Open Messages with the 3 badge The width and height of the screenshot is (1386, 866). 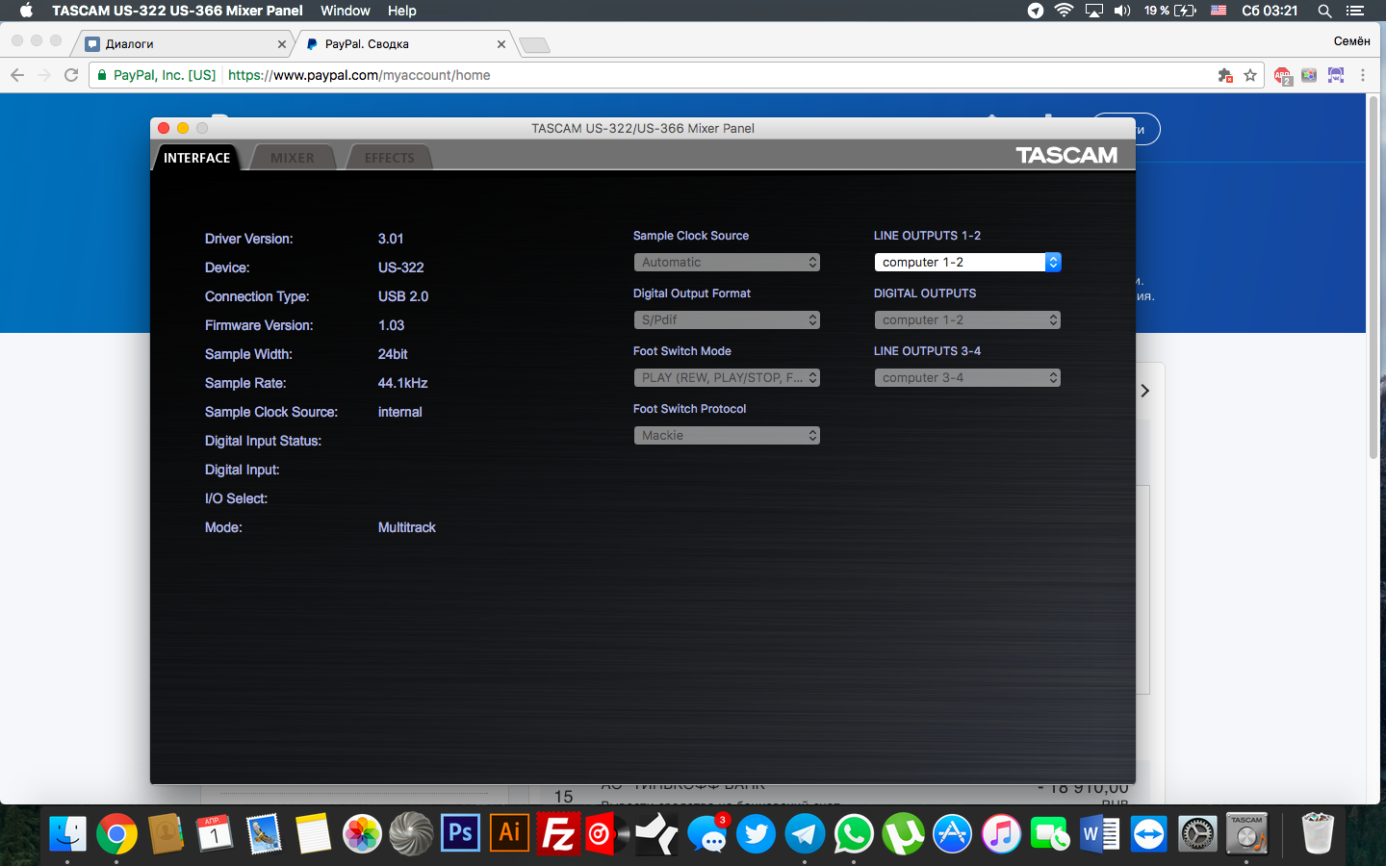coord(708,834)
